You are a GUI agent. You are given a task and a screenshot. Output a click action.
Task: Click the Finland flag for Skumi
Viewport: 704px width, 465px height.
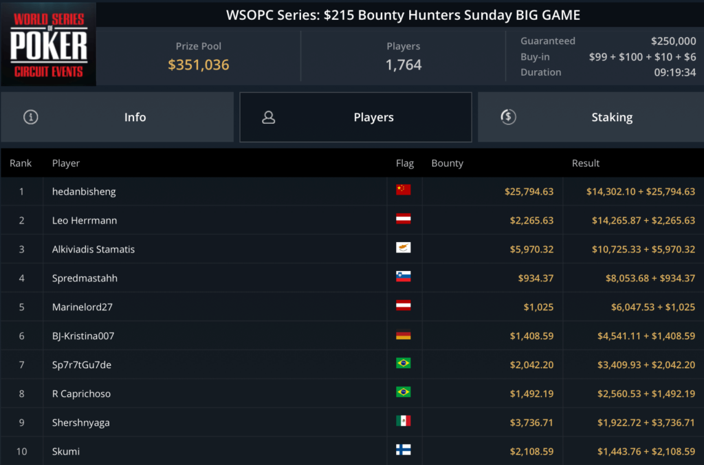[404, 450]
